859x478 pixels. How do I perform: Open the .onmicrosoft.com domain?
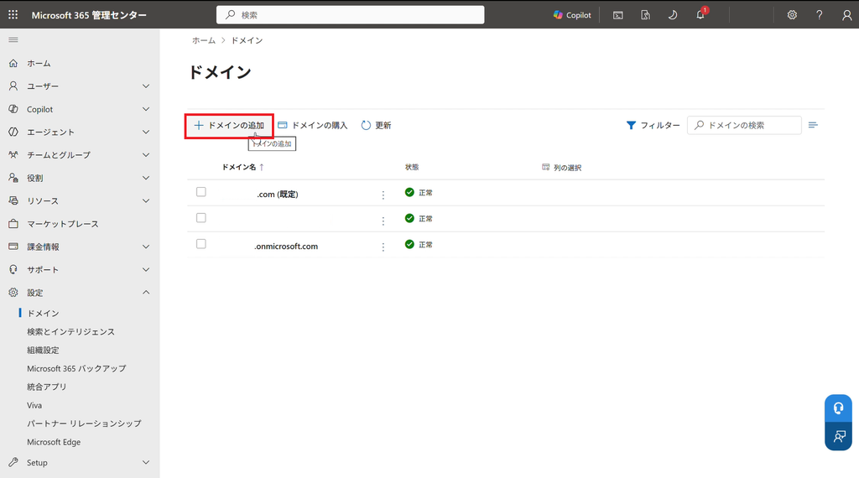(x=285, y=247)
